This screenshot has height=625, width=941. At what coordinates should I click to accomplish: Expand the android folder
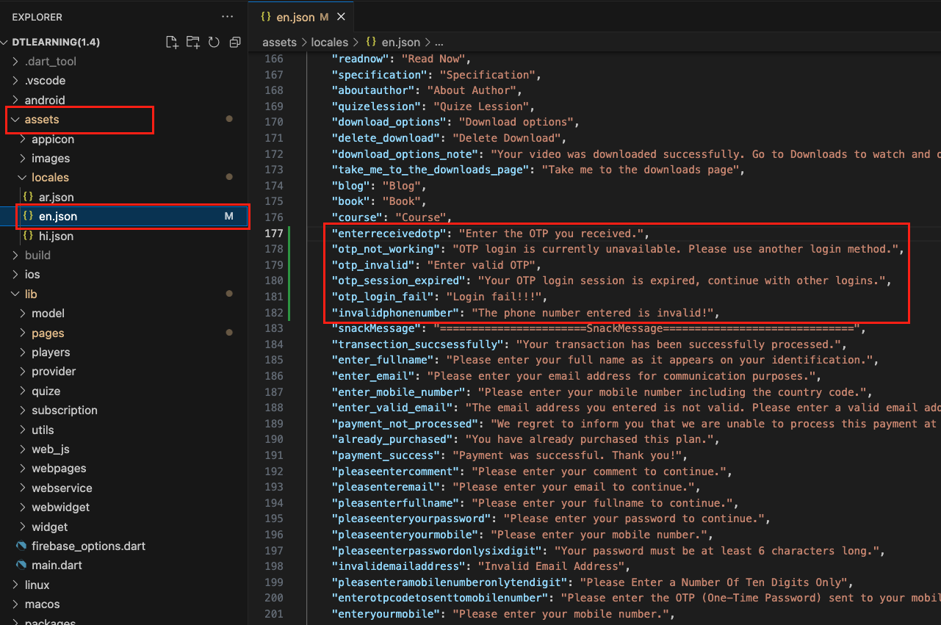(45, 100)
